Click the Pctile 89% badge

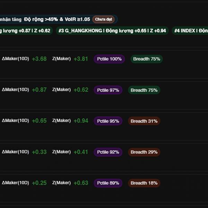(x=108, y=183)
